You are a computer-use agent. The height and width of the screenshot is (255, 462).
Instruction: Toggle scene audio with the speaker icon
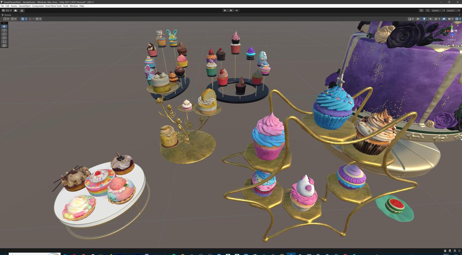click(430, 18)
